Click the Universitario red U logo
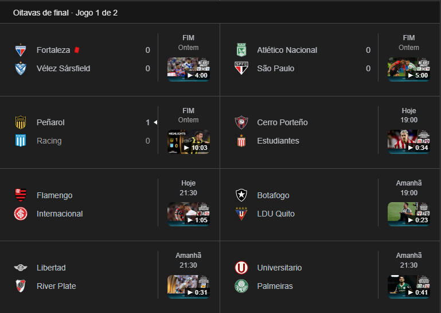Screen dimensions: 441x313 click(241, 268)
